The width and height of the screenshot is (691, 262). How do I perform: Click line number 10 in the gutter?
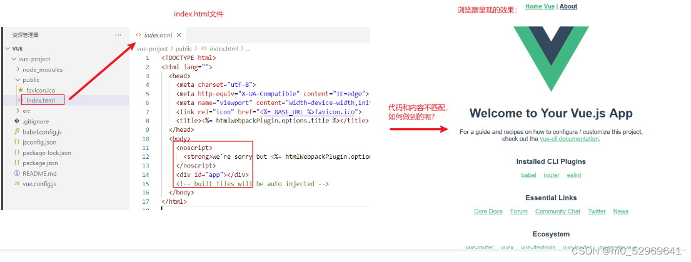146,139
